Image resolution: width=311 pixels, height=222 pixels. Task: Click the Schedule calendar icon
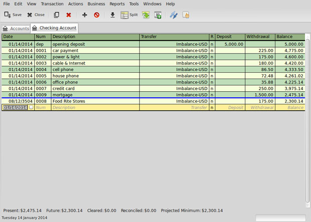tap(158, 15)
